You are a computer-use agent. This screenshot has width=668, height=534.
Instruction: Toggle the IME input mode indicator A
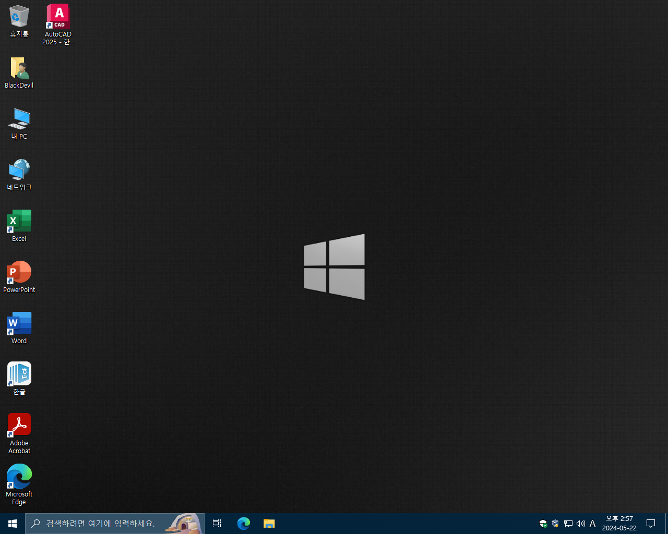(x=593, y=524)
